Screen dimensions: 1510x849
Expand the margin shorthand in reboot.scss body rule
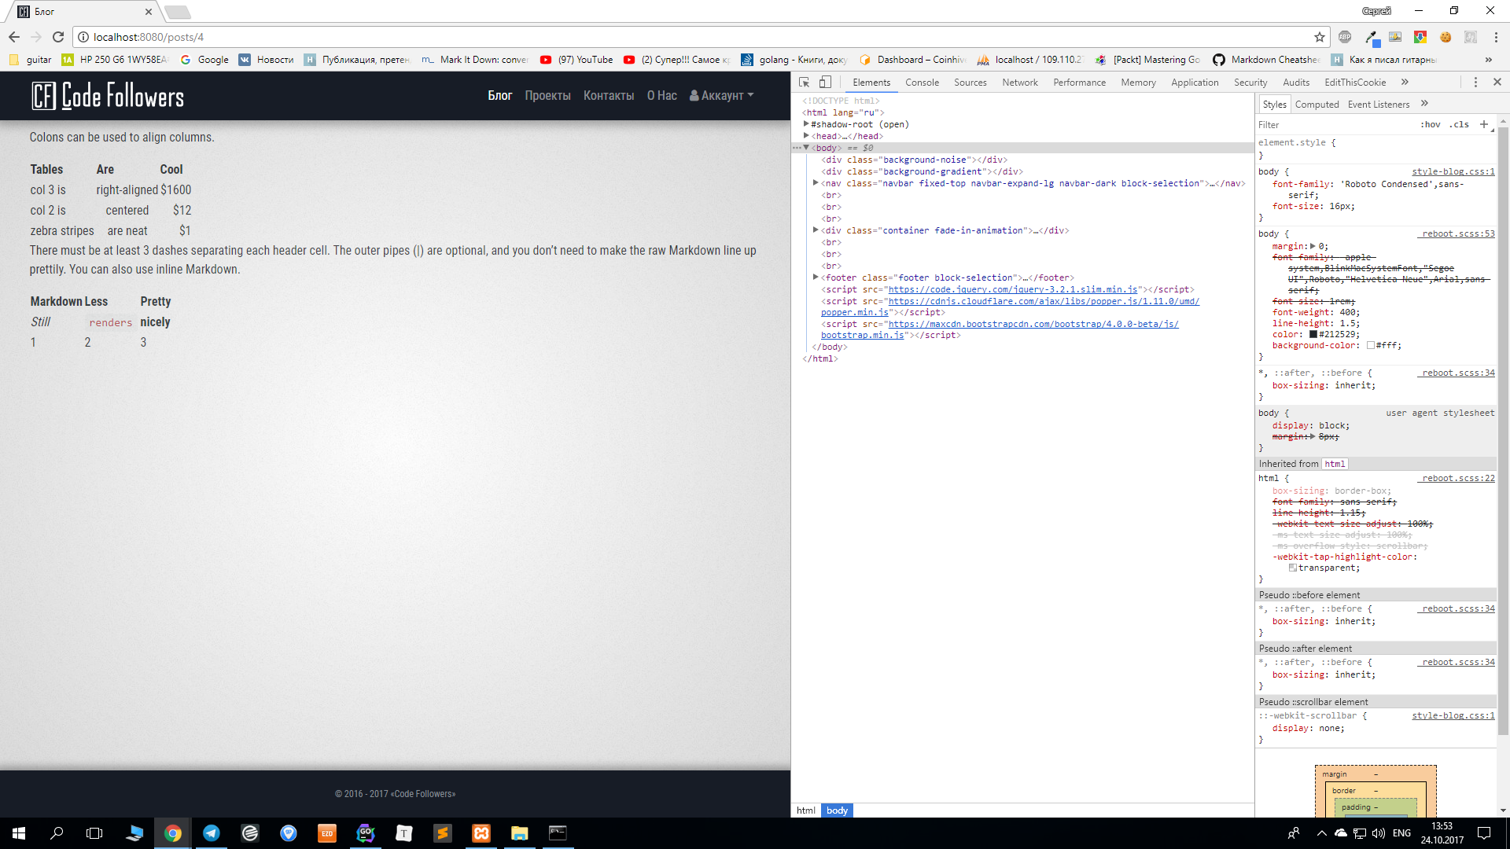click(1313, 246)
